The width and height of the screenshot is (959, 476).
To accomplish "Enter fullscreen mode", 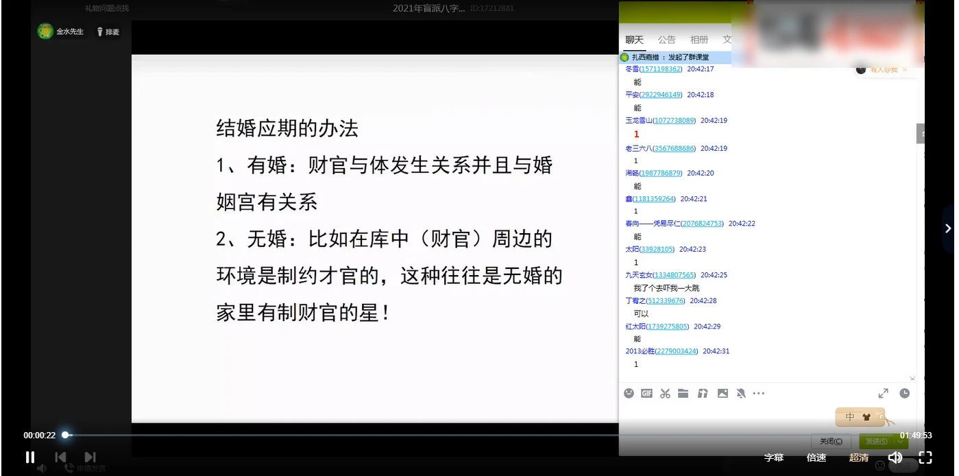I will click(x=925, y=457).
